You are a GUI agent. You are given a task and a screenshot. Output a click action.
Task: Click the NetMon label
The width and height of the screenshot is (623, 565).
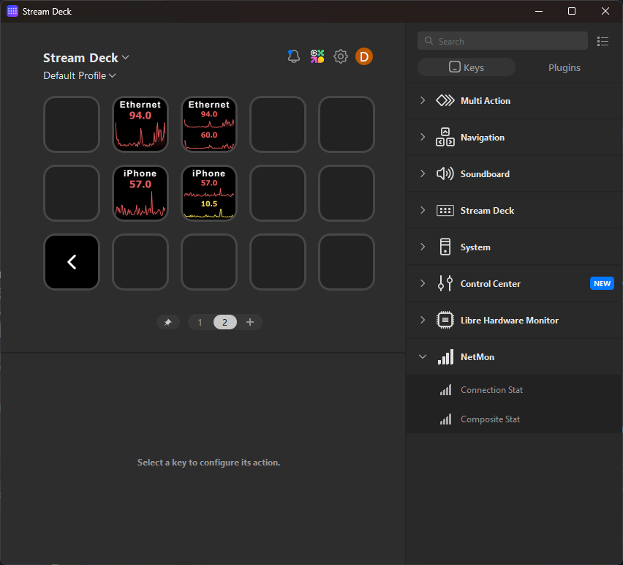click(477, 356)
